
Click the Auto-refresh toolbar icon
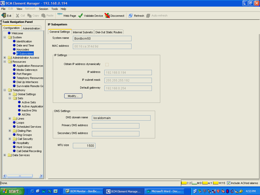148,15
